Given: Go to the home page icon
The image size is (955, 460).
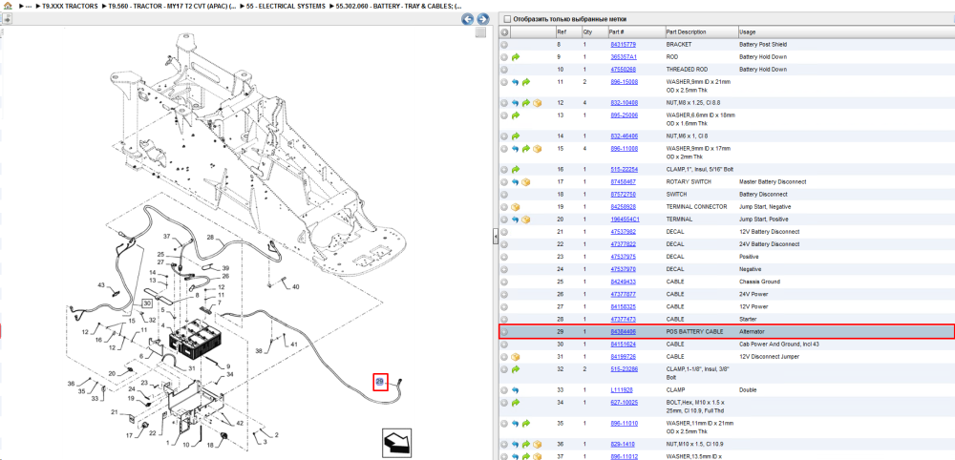Looking at the screenshot, I should point(8,6).
